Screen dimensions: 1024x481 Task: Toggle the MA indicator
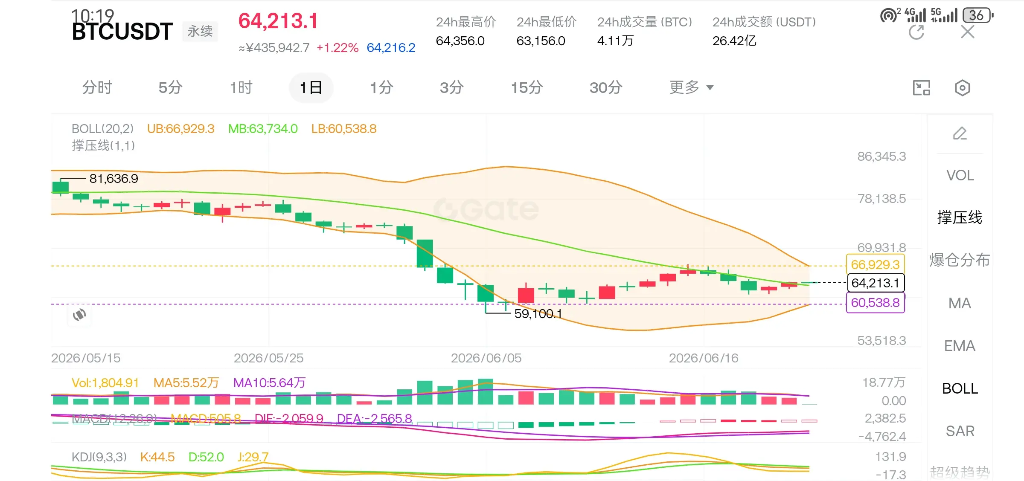coord(960,303)
